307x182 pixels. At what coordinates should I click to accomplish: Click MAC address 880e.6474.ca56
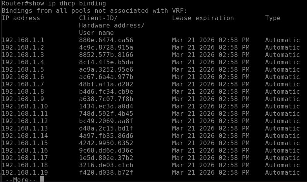[x=106, y=40]
